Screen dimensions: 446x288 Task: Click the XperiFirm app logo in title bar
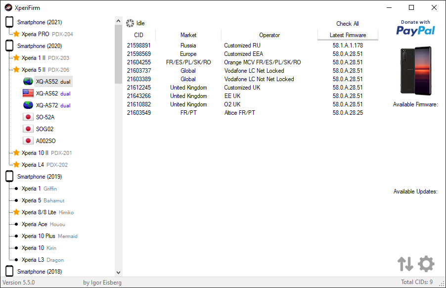tap(8, 8)
